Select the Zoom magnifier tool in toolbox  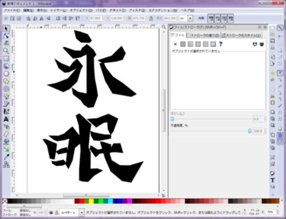pyautogui.click(x=6, y=51)
